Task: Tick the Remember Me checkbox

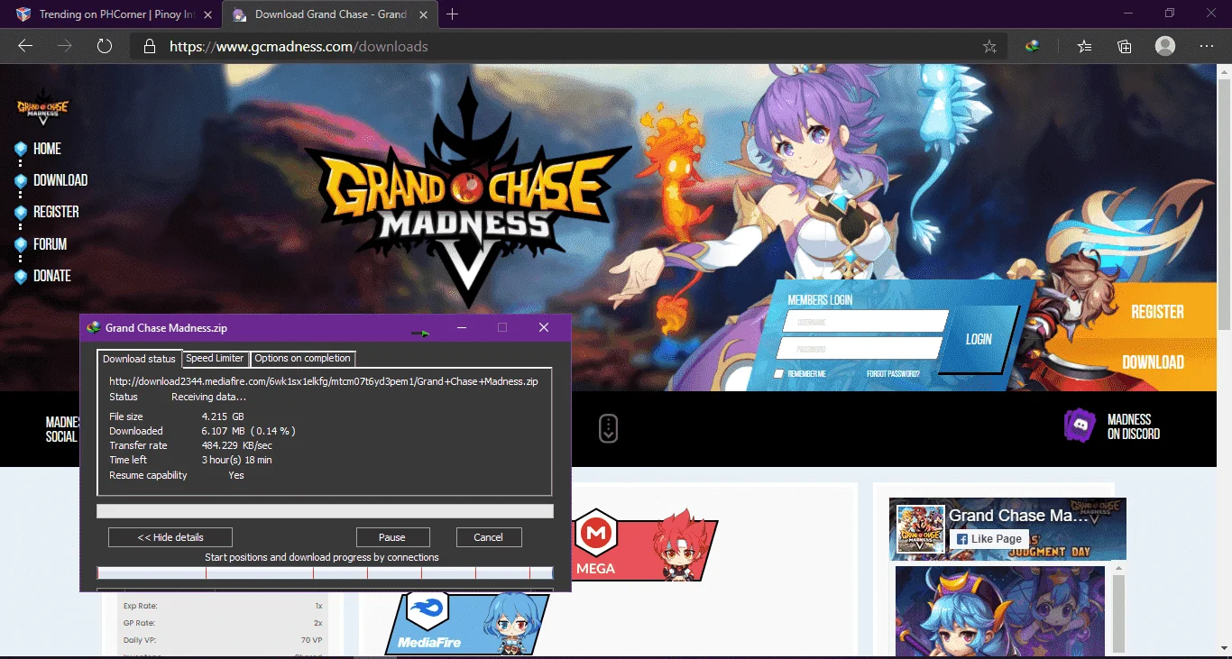Action: [779, 373]
